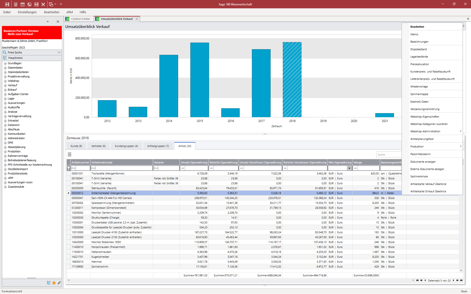Expand the Verkauf tree node
This screenshot has height=294, width=471.
pos(5,85)
